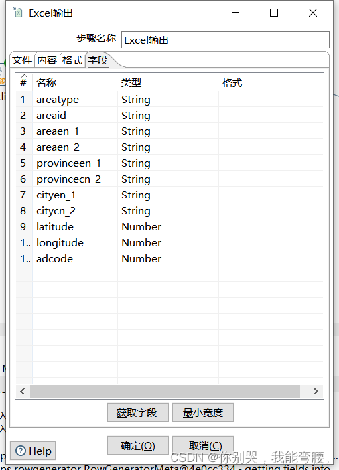The height and width of the screenshot is (470, 339).
Task: Click the Number type cell for adcode
Action: (x=168, y=258)
